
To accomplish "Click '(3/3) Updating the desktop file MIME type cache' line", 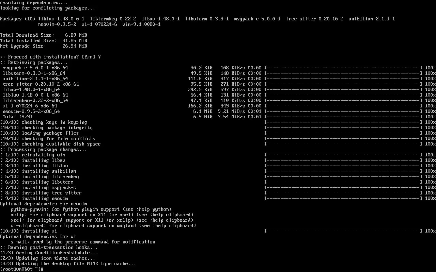I will 68,263.
